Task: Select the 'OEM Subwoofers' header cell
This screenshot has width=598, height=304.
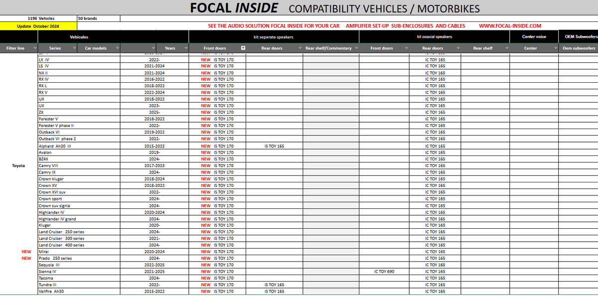Action: [x=579, y=37]
